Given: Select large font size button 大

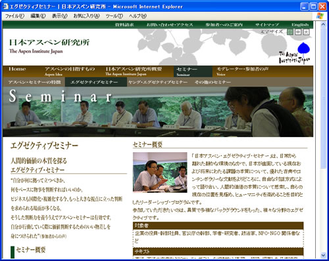Looking at the screenshot, I should coord(306,32).
